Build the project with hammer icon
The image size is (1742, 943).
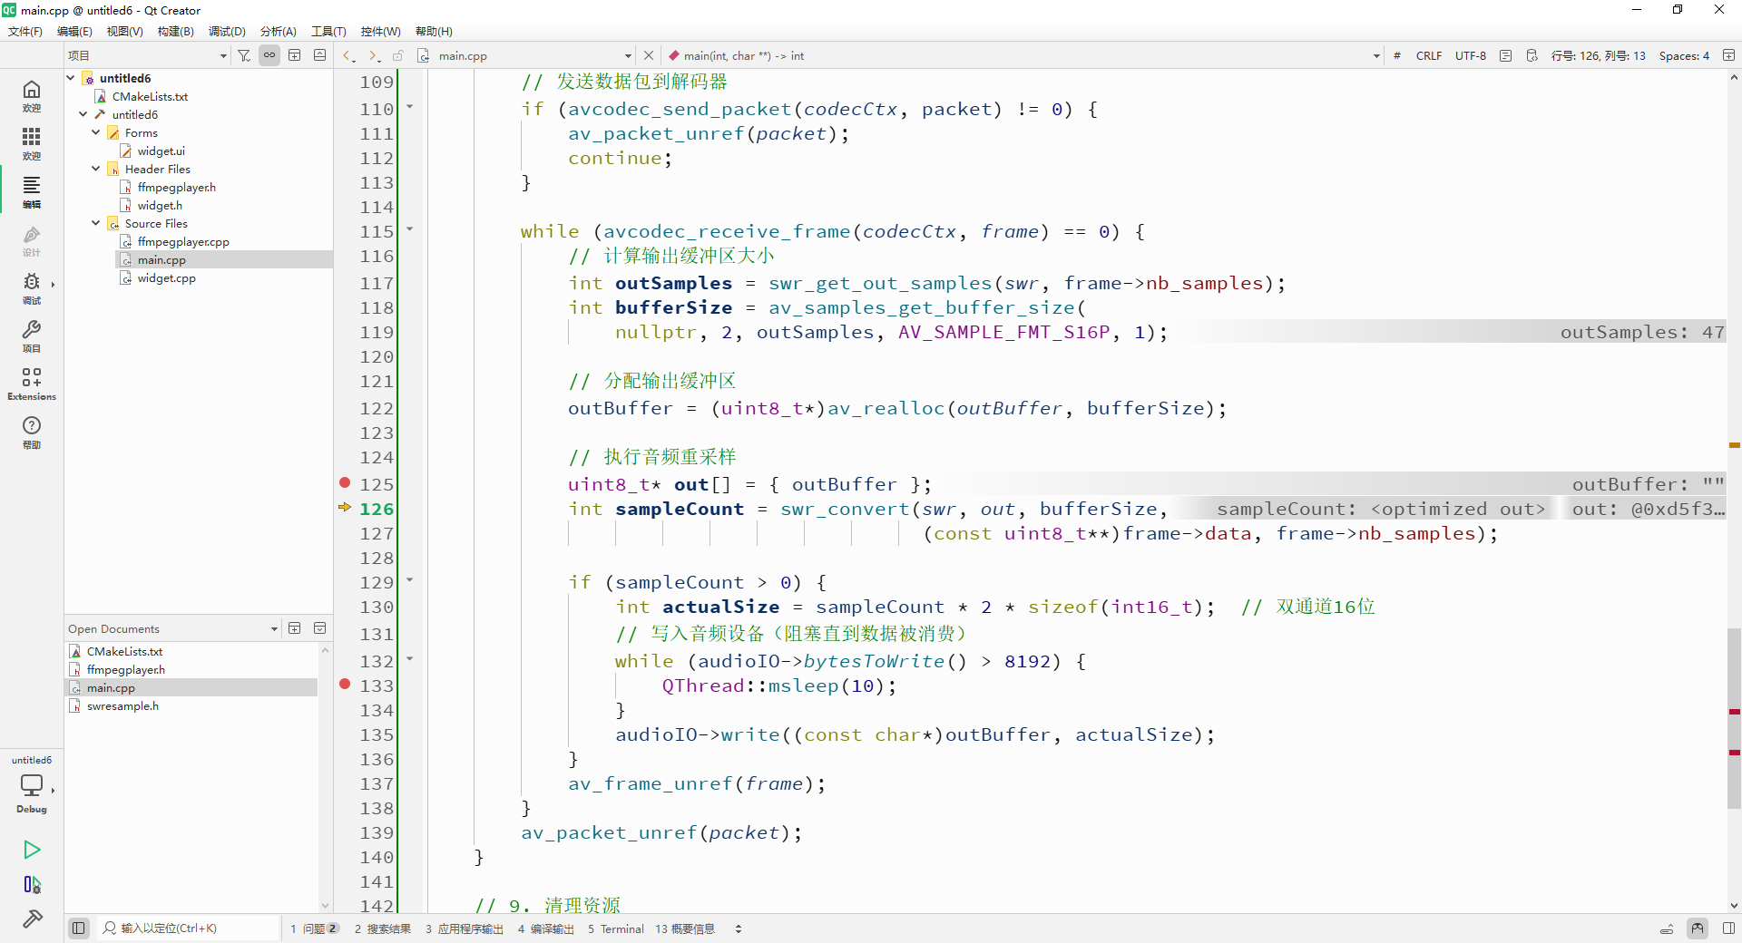tap(32, 919)
